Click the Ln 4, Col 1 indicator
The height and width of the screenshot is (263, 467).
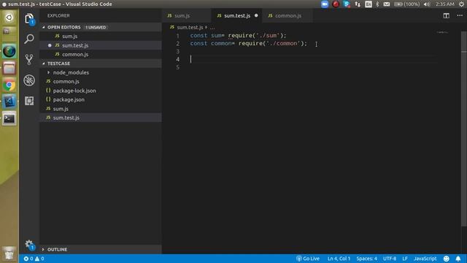tap(339, 259)
